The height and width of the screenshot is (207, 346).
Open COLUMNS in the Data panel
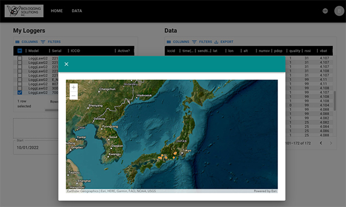point(178,42)
